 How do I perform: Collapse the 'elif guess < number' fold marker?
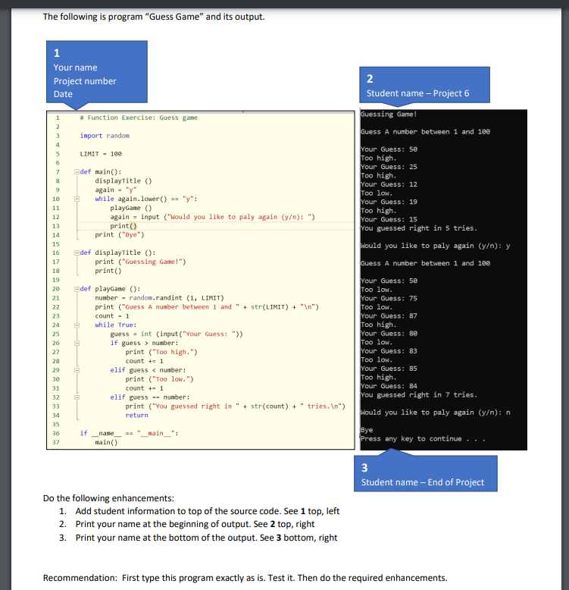click(x=77, y=370)
